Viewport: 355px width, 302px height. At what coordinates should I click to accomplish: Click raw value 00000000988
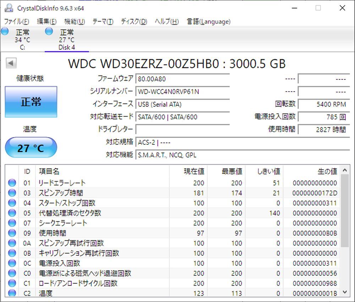tap(315, 284)
